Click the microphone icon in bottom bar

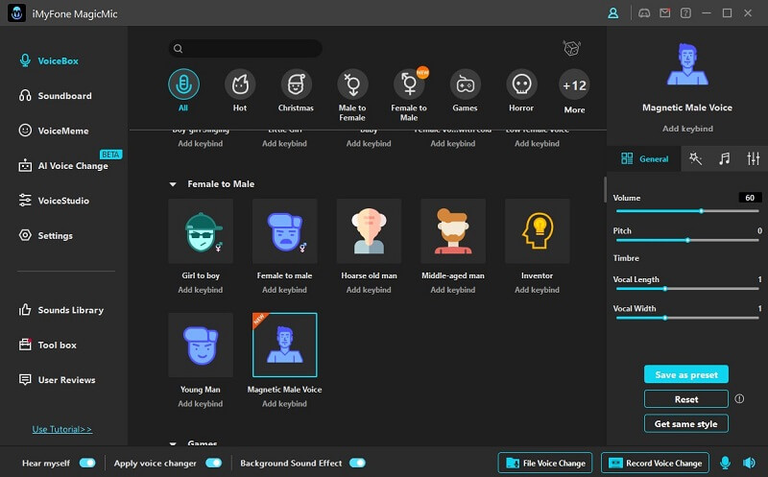click(726, 463)
